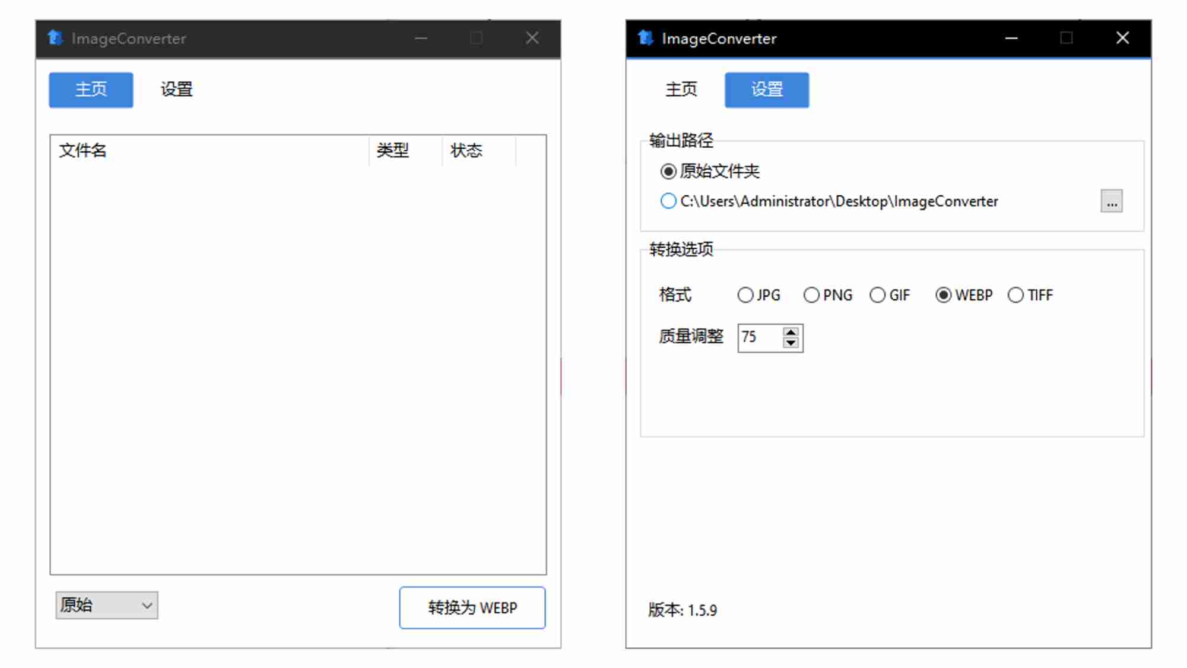The image size is (1187, 668).
Task: Close the right ImageConverter window
Action: tap(1122, 38)
